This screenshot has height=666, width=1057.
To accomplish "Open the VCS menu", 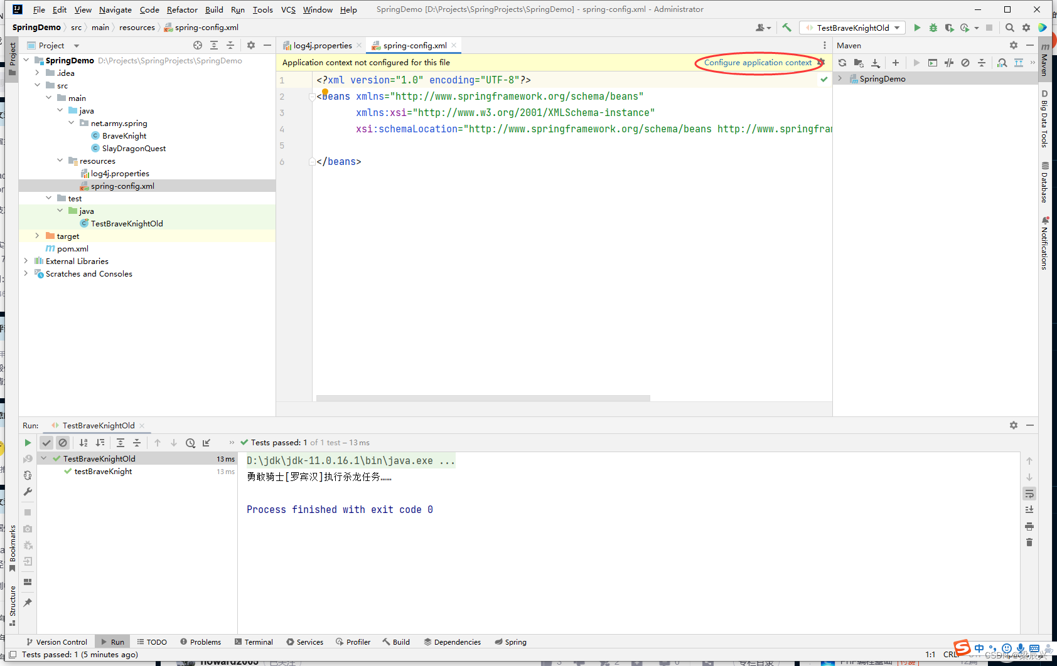I will pyautogui.click(x=288, y=9).
